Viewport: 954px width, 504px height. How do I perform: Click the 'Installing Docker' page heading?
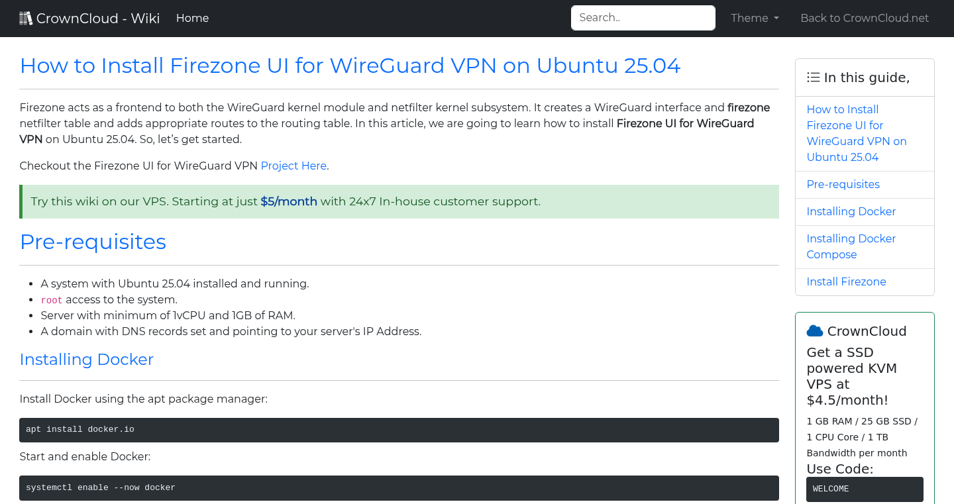point(86,360)
